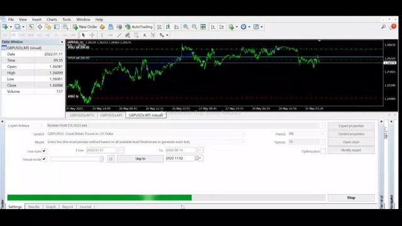Expand the Expert Advisor type selector arrow

point(41,126)
